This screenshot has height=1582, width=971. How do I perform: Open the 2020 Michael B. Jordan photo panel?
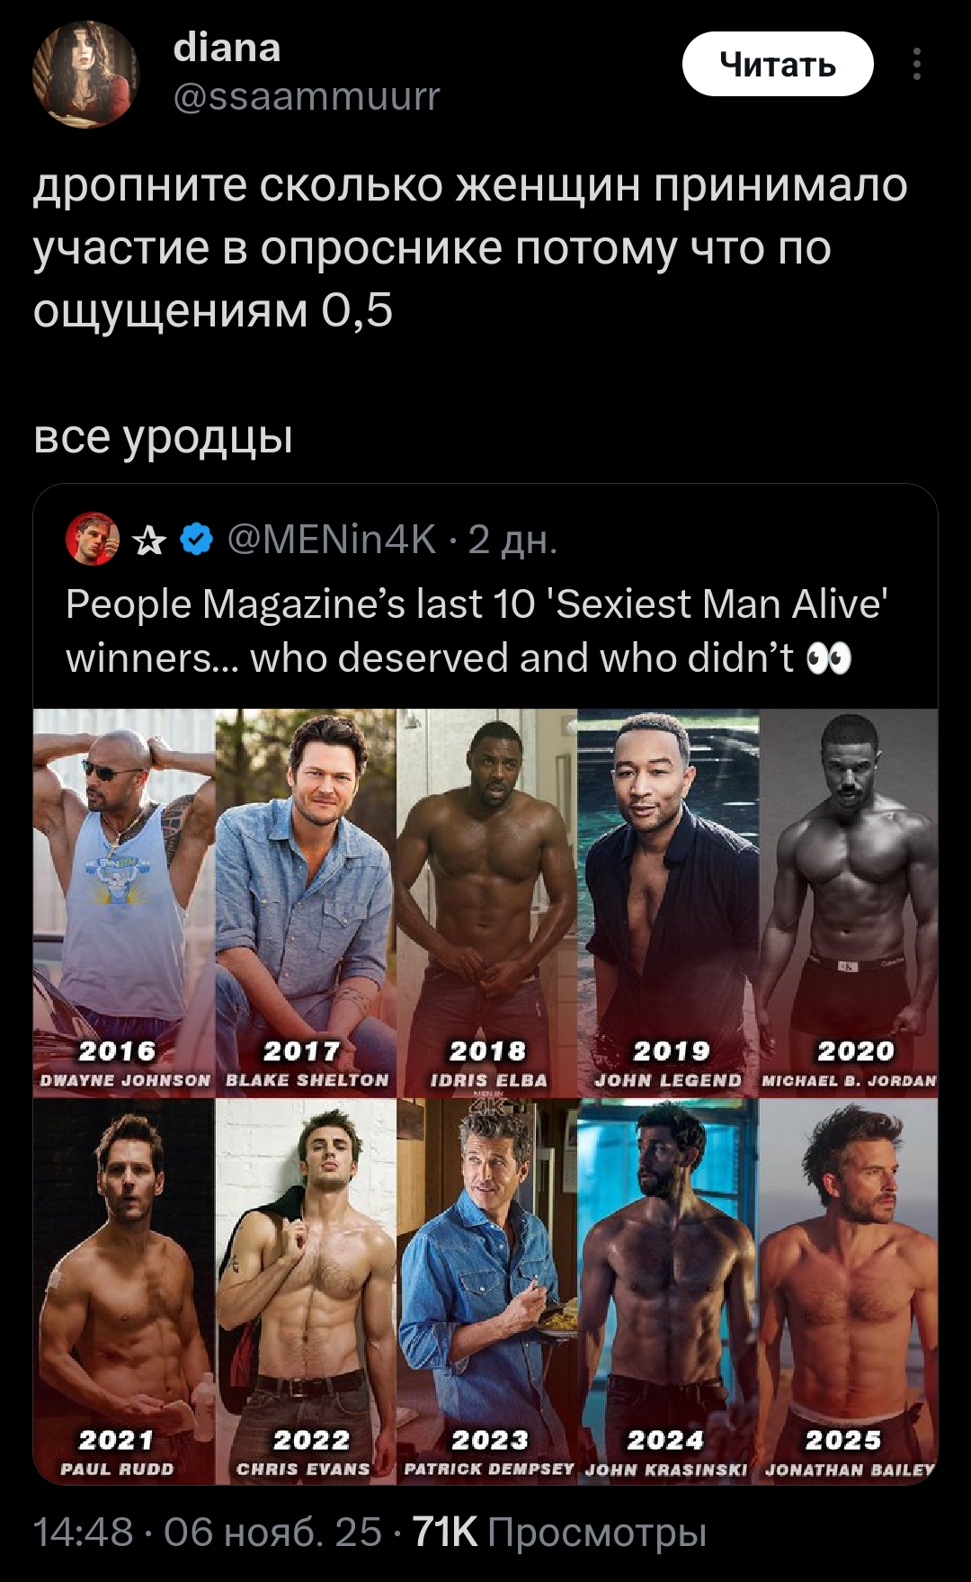tap(849, 902)
